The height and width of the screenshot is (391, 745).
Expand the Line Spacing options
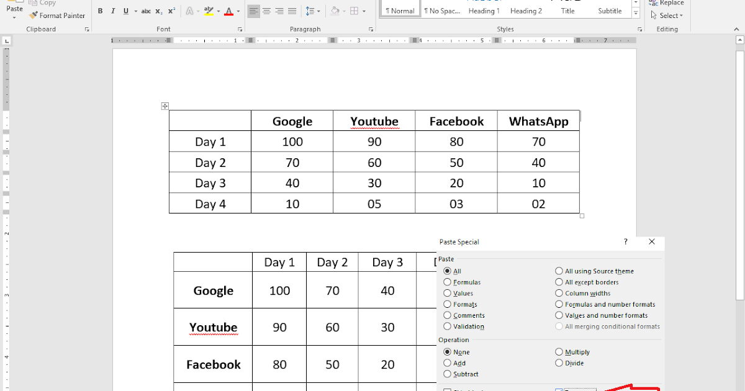point(317,11)
